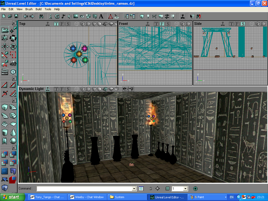Click the Save level icon in toolbar
This screenshot has height=201, width=268.
coord(16,16)
